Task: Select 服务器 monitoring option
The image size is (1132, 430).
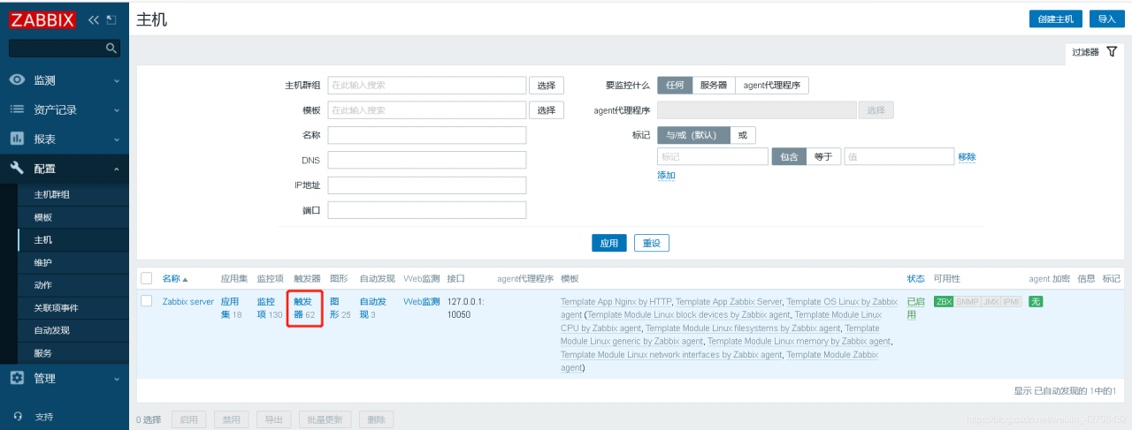Action: coord(714,86)
